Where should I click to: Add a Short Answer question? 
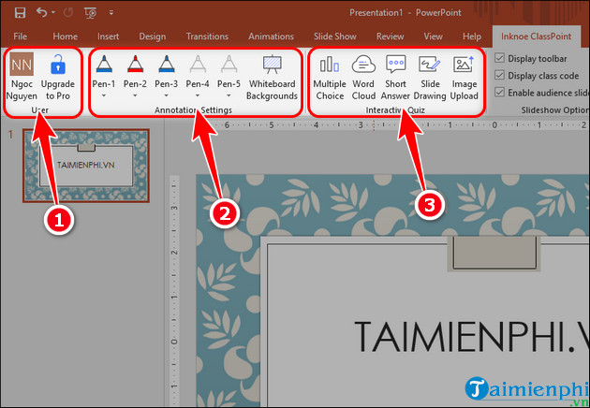pyautogui.click(x=395, y=78)
